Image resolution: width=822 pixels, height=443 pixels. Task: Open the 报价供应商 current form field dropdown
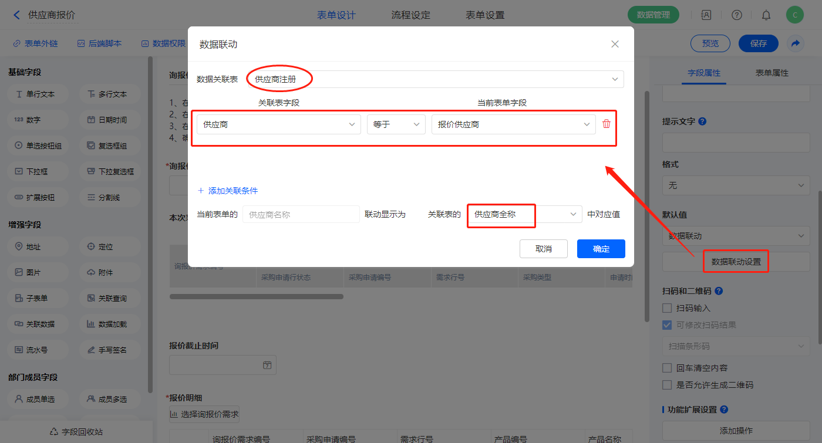(x=513, y=124)
